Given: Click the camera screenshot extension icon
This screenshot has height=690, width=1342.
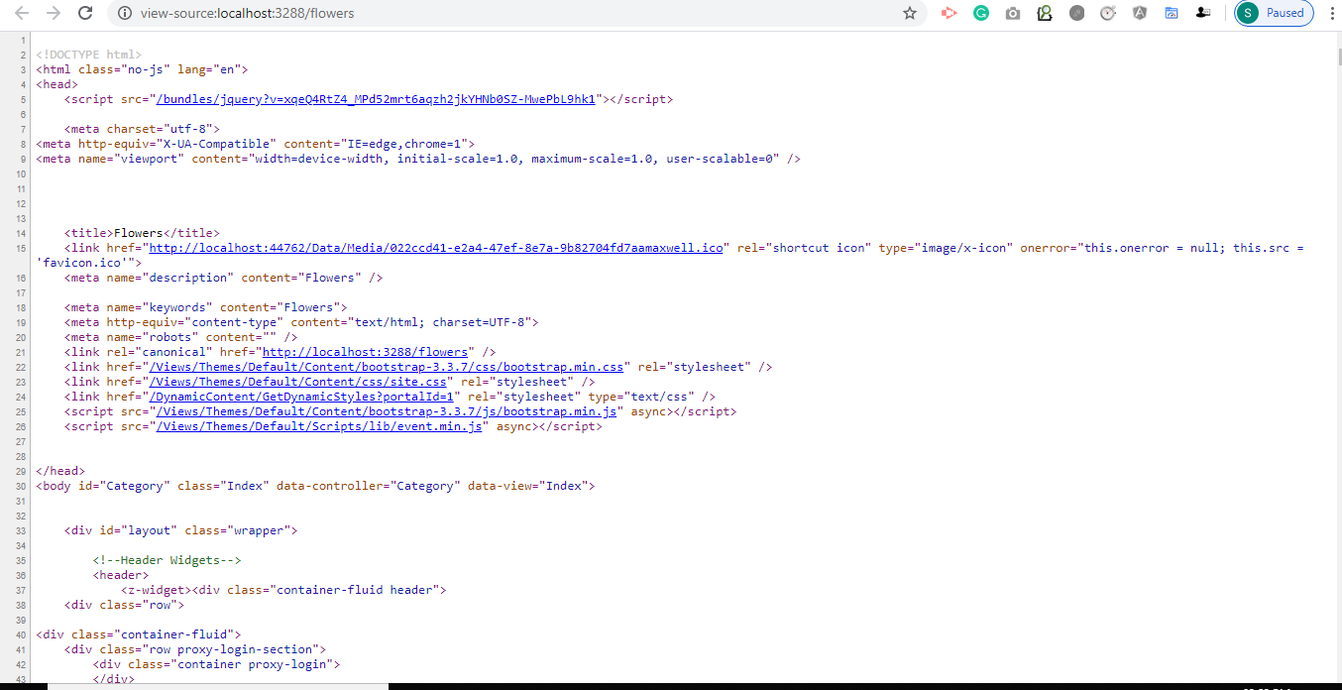Looking at the screenshot, I should [x=1013, y=13].
